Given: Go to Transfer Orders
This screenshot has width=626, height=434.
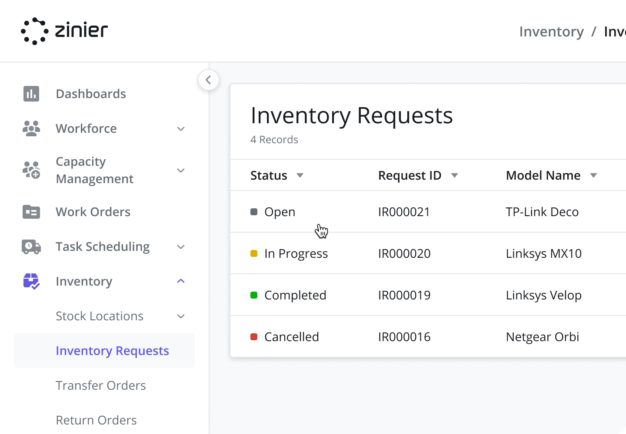Looking at the screenshot, I should pos(101,385).
